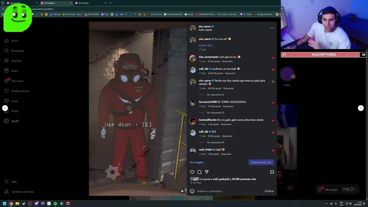The width and height of the screenshot is (368, 207).
Task: Open Perfil avatar in sidebar
Action: [6, 121]
